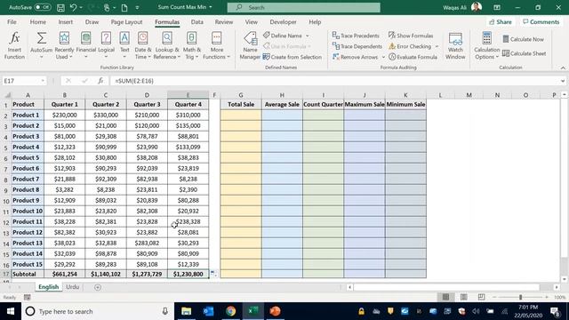The height and width of the screenshot is (320, 569).
Task: Open the File tab
Action: click(12, 22)
